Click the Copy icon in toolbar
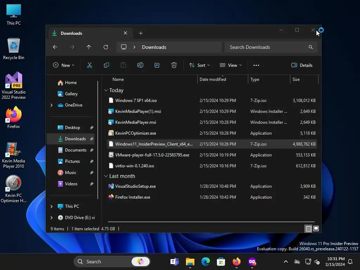Viewport: 360px width, 270px height. click(106, 65)
